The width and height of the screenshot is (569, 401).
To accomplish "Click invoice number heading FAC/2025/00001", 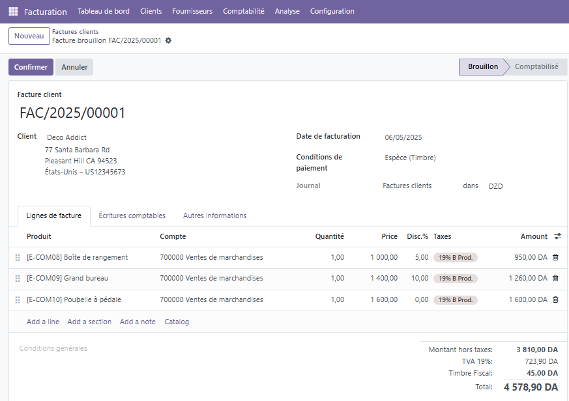I will [72, 113].
